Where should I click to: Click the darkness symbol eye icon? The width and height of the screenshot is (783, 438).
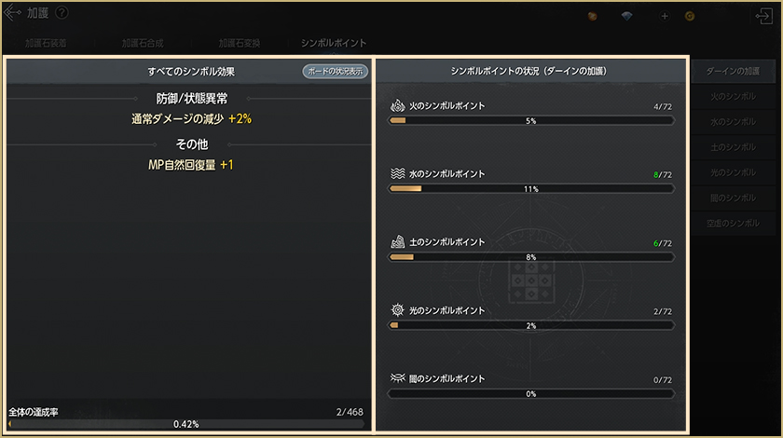point(397,378)
